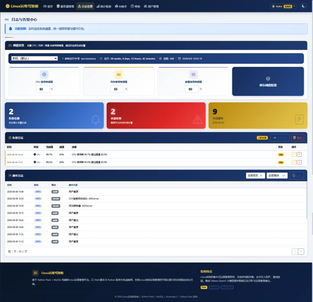The image size is (313, 302).
Task: Click the refresh button in the 操作日志 header
Action: coord(296,175)
